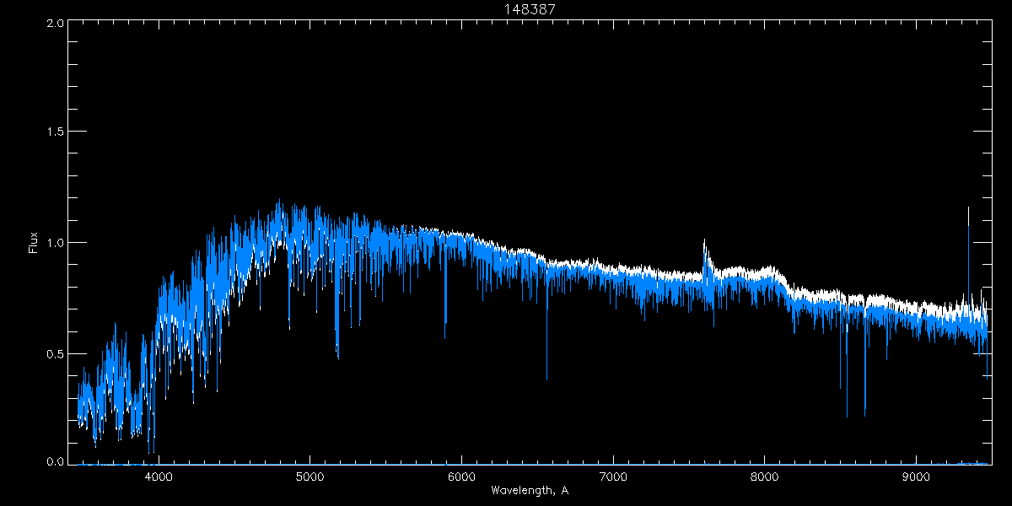Select the 5000 x-axis tick label
Screen dimensions: 1012x506
[310, 476]
